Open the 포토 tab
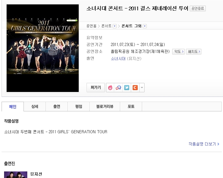The width and height of the screenshot is (223, 178). tap(131, 106)
